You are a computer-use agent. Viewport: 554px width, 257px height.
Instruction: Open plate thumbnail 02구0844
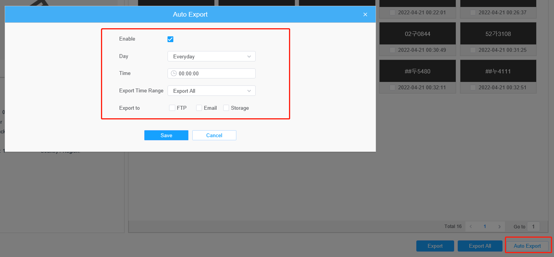click(x=417, y=34)
